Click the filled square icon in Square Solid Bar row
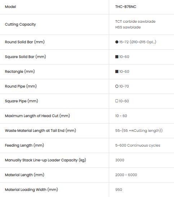174x197 pixels. pos(117,57)
